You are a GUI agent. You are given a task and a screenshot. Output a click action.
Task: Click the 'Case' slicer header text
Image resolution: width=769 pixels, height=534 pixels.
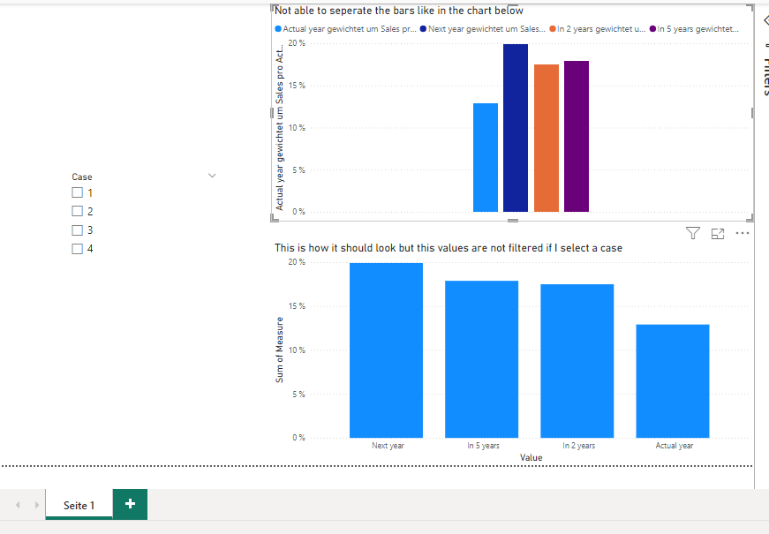82,177
